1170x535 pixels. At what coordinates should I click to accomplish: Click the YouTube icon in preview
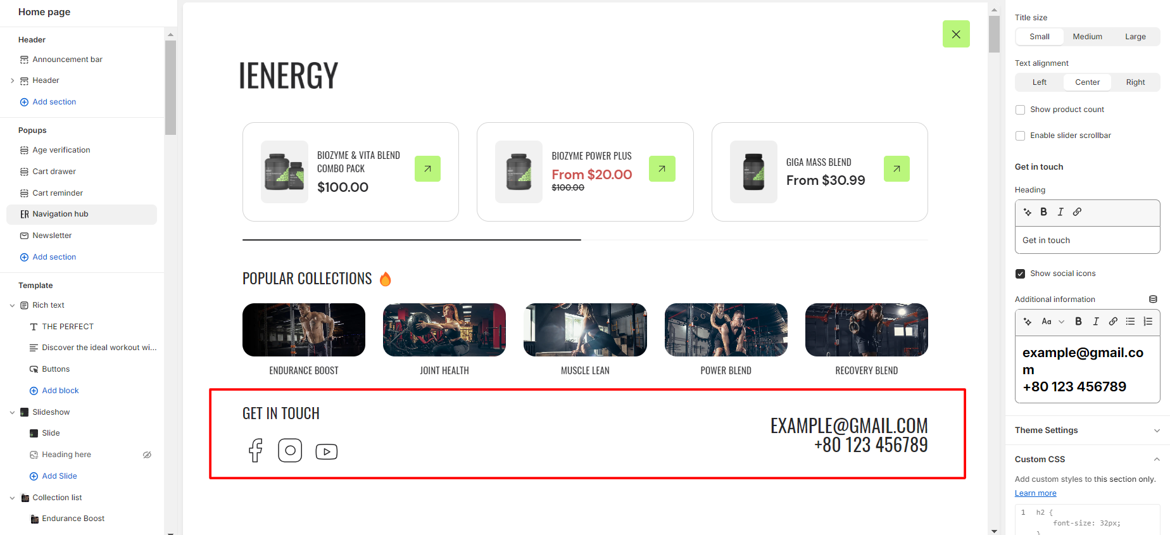pos(327,451)
